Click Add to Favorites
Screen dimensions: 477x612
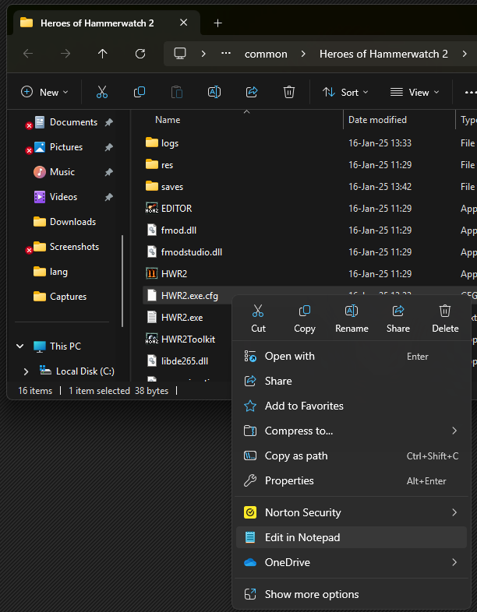coord(352,406)
